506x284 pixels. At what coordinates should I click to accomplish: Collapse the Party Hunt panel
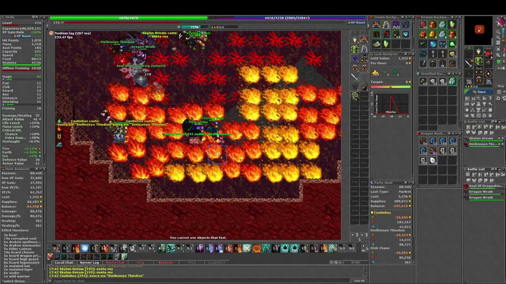pyautogui.click(x=409, y=183)
